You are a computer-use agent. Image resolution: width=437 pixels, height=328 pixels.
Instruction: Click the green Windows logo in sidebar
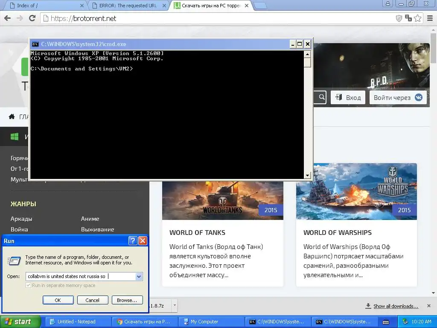[x=15, y=137]
